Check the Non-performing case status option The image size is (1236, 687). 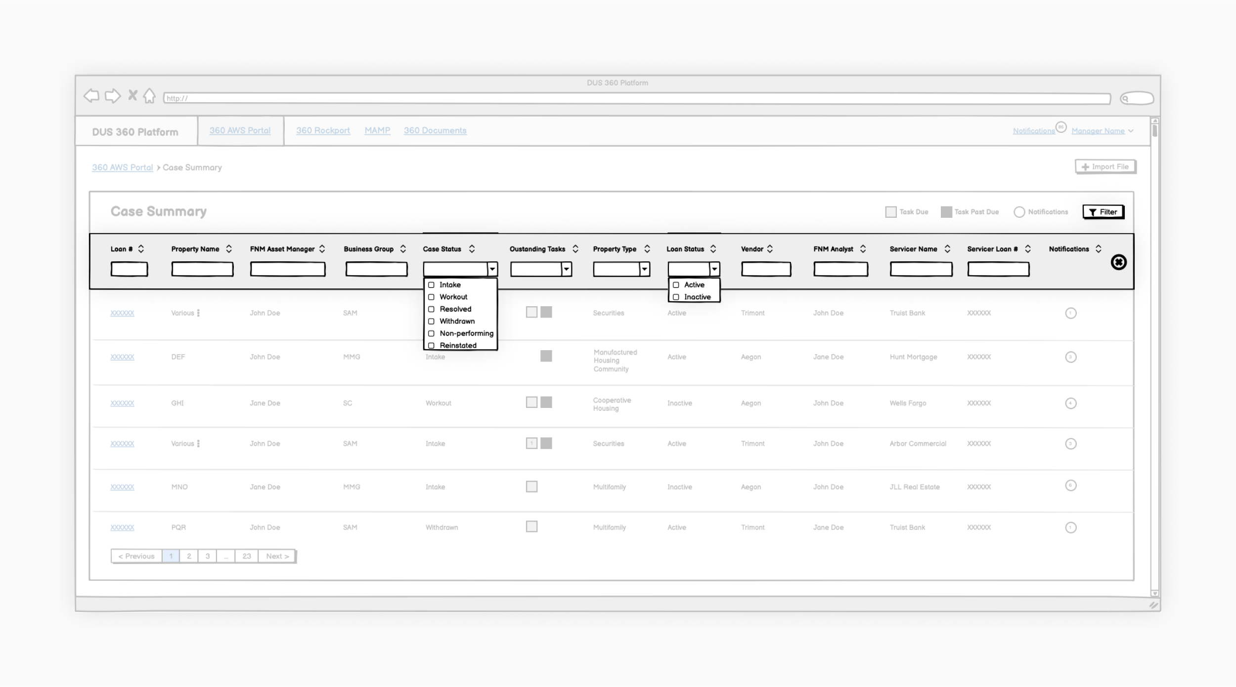(431, 334)
